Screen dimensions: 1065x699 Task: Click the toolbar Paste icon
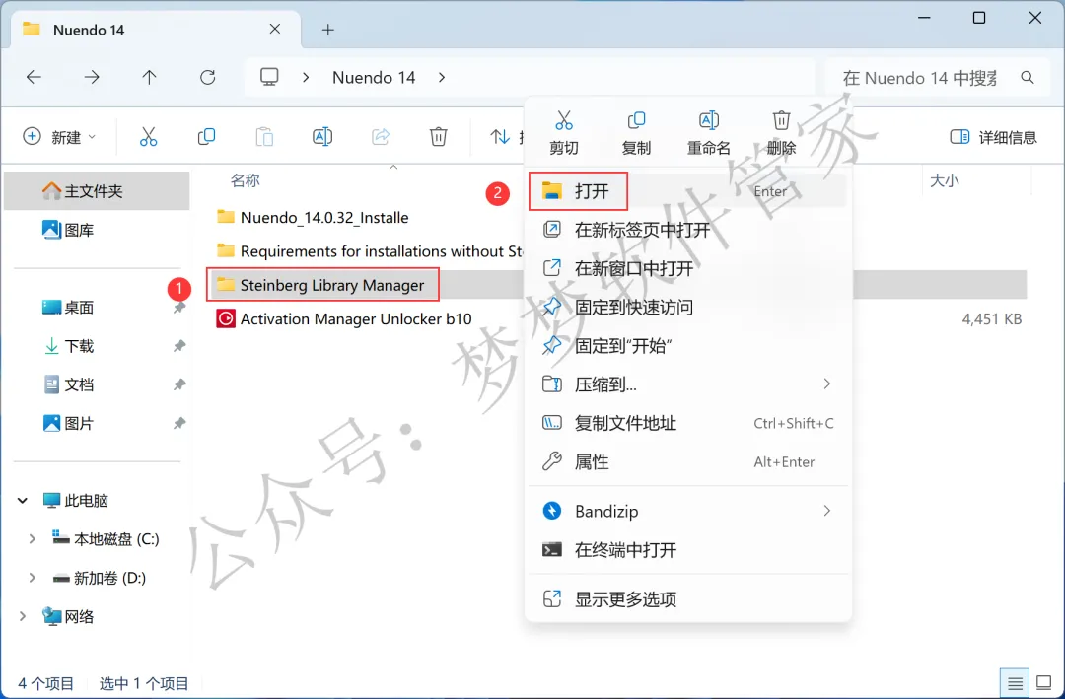[264, 136]
